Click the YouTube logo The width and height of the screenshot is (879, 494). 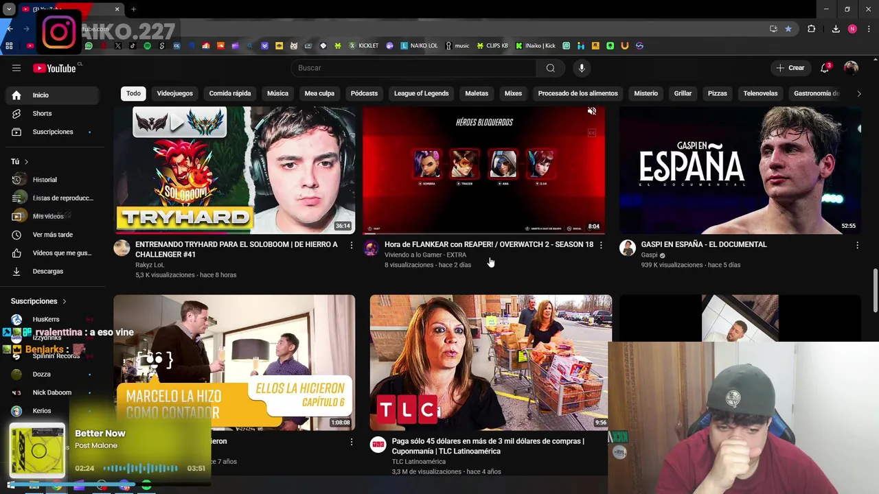tap(54, 68)
